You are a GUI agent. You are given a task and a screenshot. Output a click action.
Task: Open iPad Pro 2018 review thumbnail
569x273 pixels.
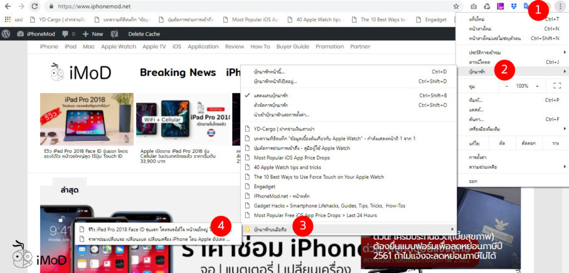pos(87,119)
